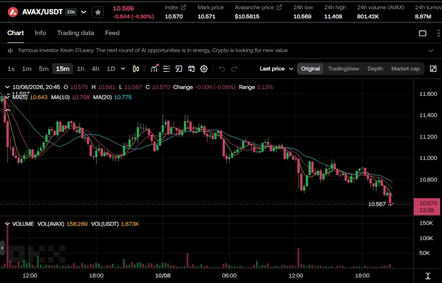Open the AVAX/USDT pair selector chevron
This screenshot has width=442, height=283.
[x=84, y=12]
